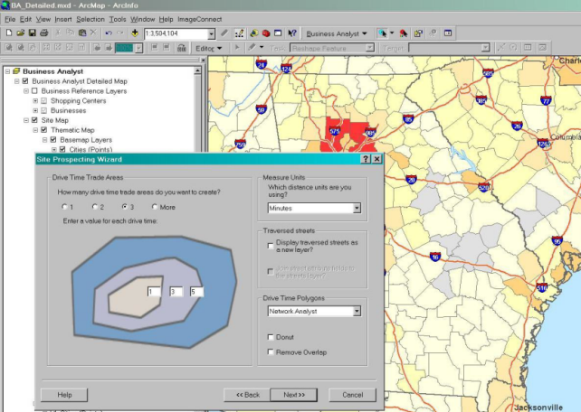Go Back in the wizard

(x=248, y=395)
